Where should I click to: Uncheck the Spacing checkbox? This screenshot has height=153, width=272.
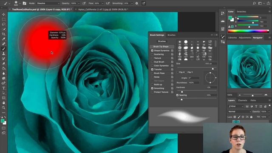click(177, 95)
